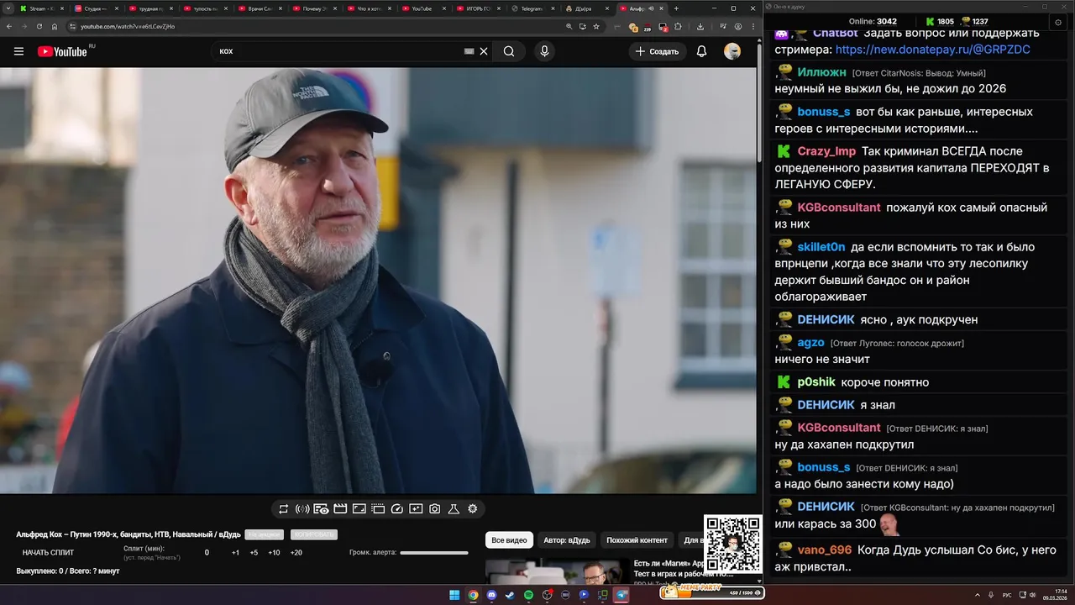Open the playback speed gauge icon
The width and height of the screenshot is (1075, 605).
point(397,509)
